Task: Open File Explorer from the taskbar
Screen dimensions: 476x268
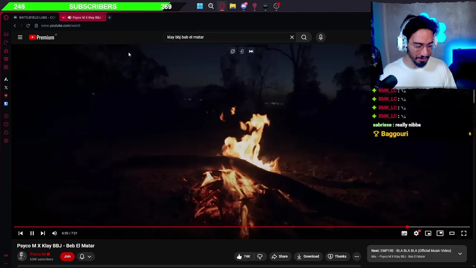Action: click(x=233, y=6)
